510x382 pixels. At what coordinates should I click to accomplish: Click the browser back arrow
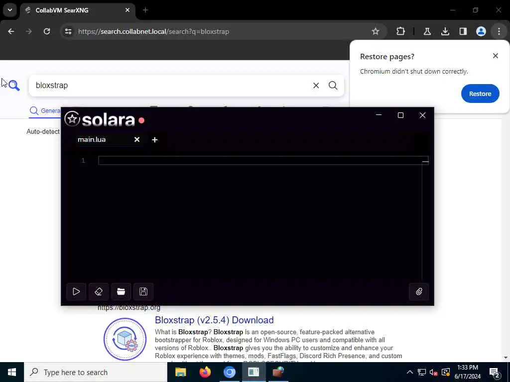(x=11, y=31)
